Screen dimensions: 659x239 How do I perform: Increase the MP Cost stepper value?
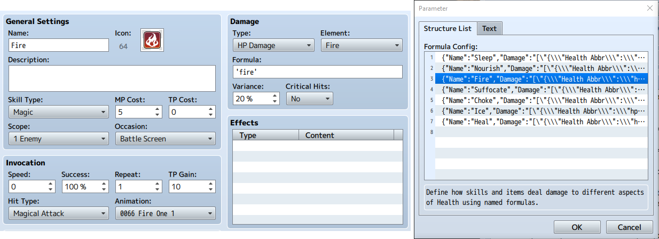pyautogui.click(x=158, y=109)
